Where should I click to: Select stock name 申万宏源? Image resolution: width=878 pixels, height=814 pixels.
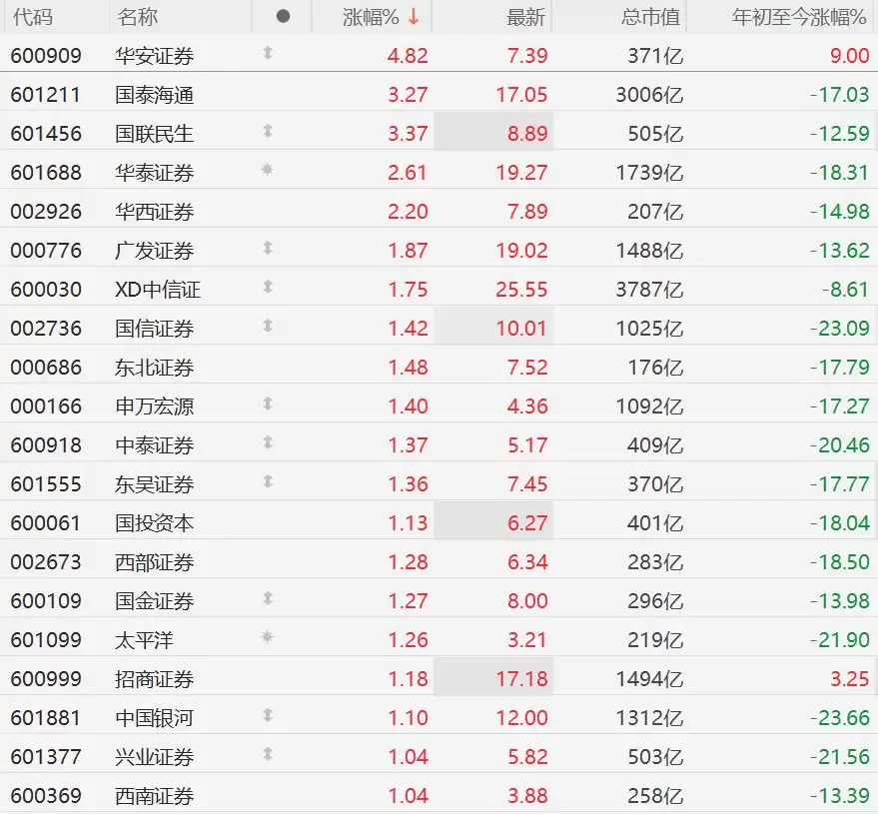[154, 406]
